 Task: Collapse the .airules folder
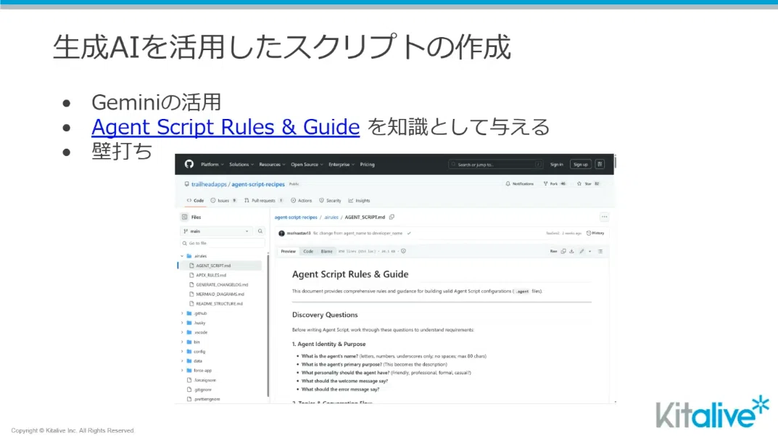(x=182, y=256)
